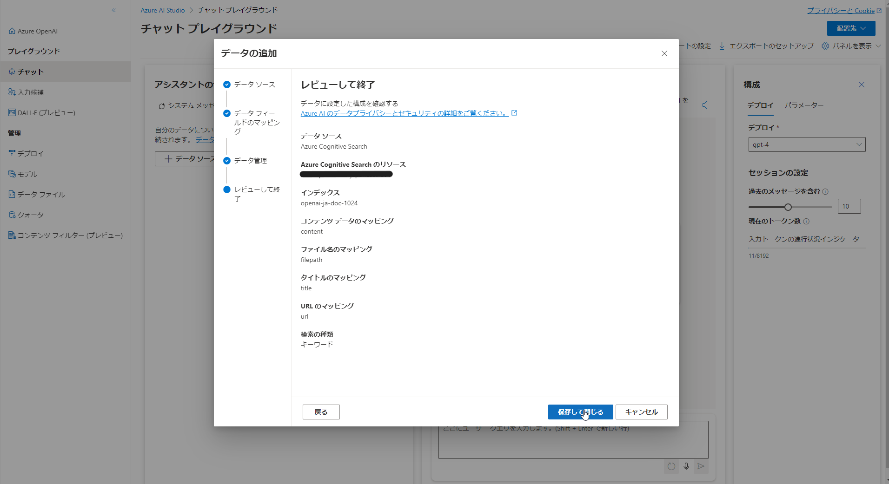Open パネルを表示 dropdown

click(x=851, y=46)
